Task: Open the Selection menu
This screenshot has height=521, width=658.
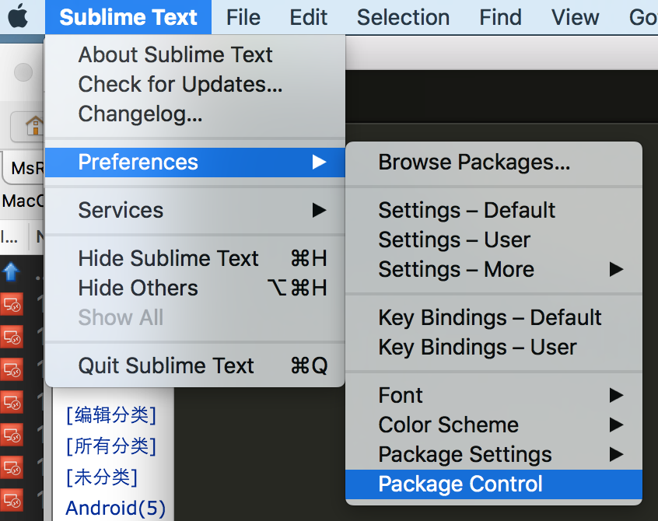Action: 403,17
